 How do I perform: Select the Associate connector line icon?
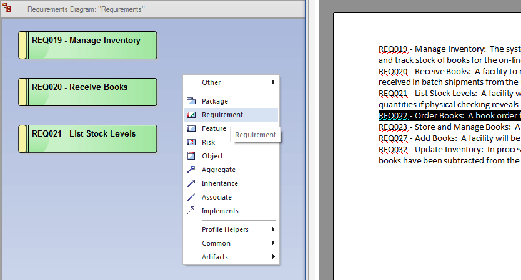[192, 197]
